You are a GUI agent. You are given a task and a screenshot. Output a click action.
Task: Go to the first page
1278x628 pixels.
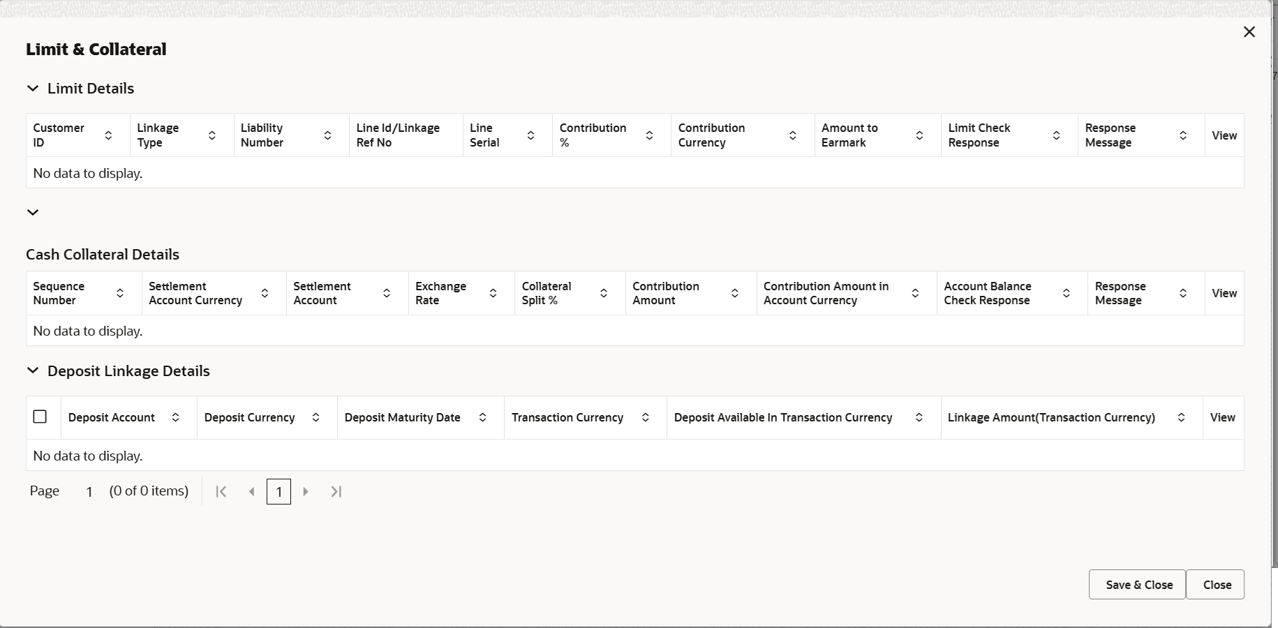pos(221,491)
